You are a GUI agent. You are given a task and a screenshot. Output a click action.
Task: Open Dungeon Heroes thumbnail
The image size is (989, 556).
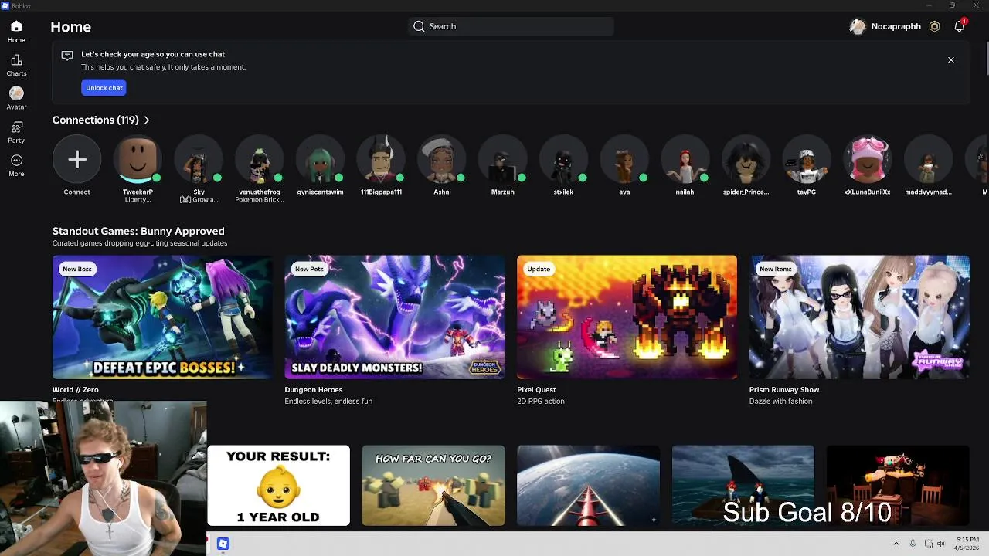click(395, 317)
